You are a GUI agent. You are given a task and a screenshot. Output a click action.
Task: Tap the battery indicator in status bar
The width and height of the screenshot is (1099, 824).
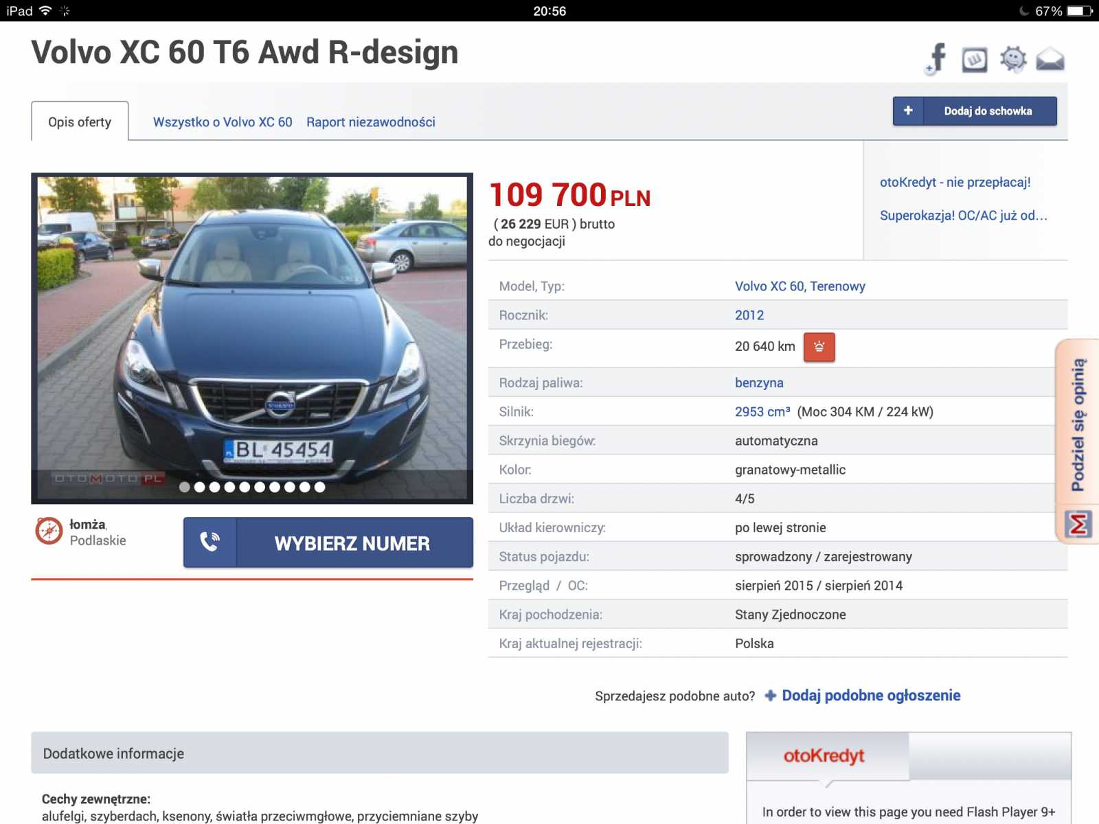(1080, 11)
